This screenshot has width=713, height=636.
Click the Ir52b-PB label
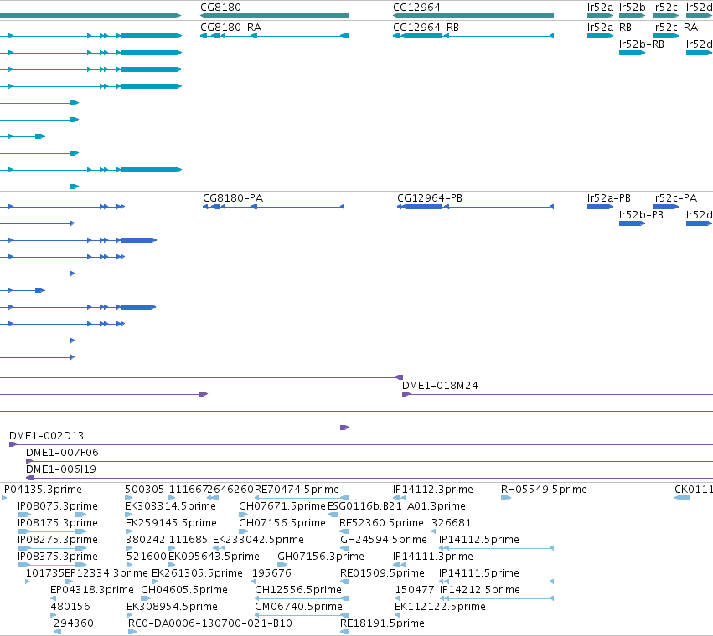[641, 215]
